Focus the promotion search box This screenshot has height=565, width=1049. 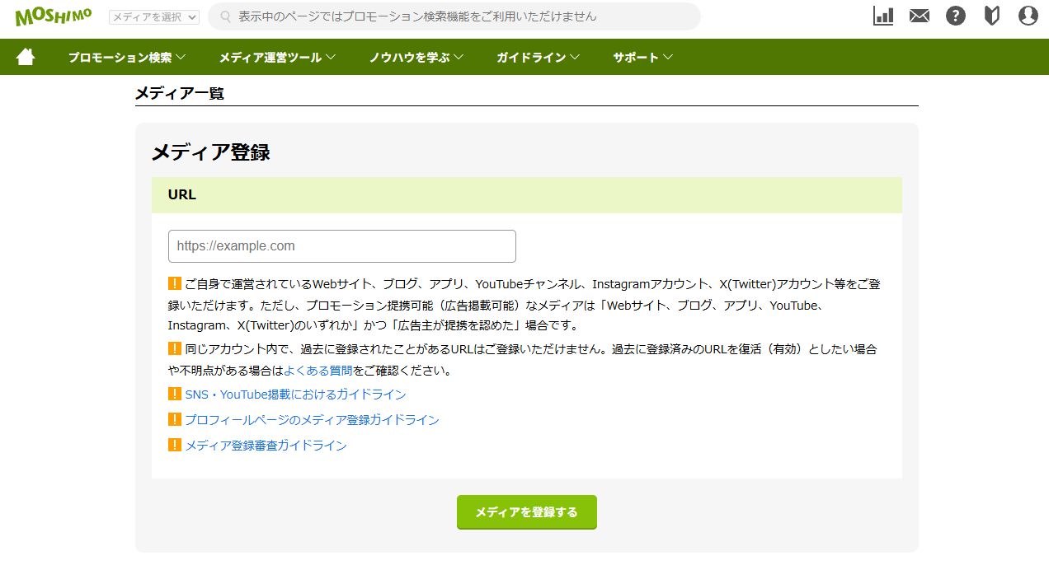pyautogui.click(x=454, y=16)
